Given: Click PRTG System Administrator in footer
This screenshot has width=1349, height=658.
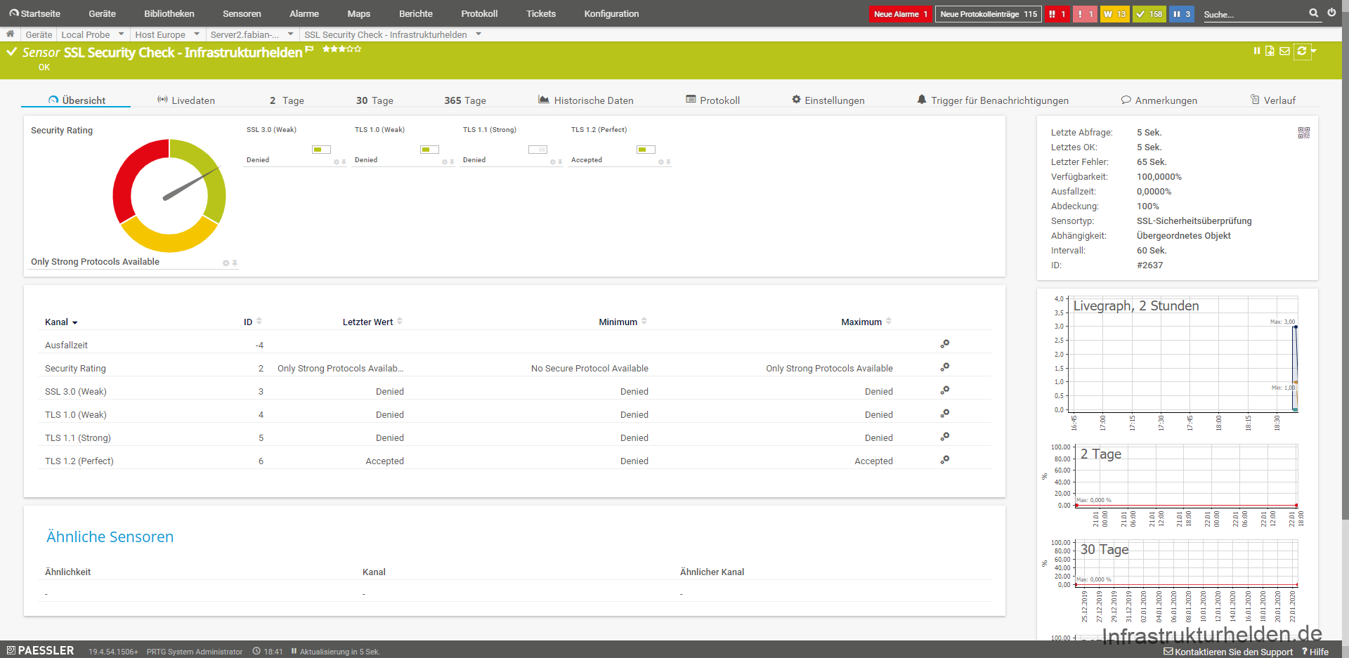Looking at the screenshot, I should [195, 652].
